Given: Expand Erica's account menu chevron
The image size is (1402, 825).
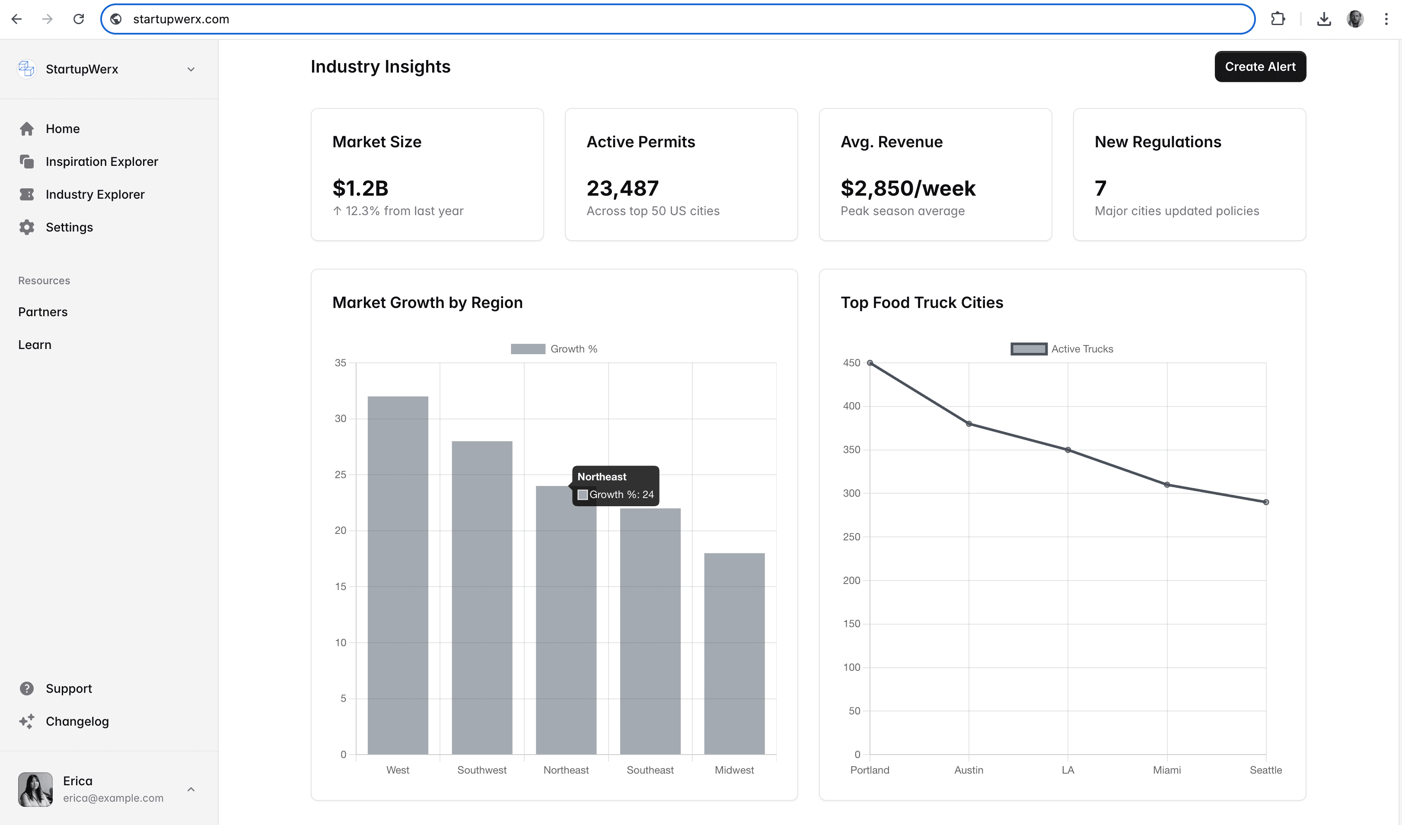Looking at the screenshot, I should coord(191,789).
